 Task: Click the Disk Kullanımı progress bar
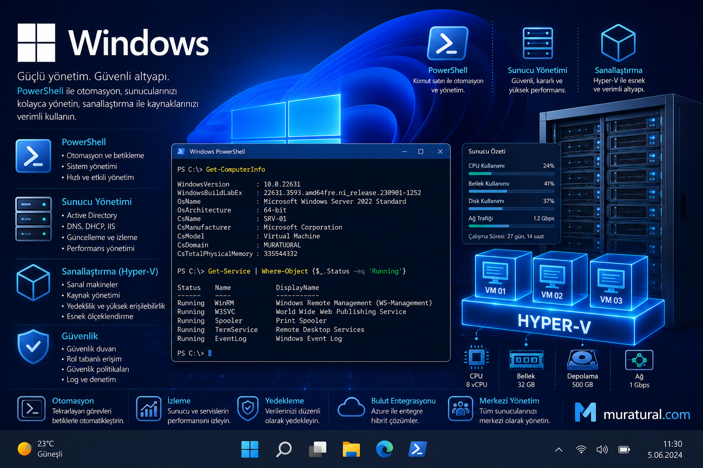coord(511,209)
